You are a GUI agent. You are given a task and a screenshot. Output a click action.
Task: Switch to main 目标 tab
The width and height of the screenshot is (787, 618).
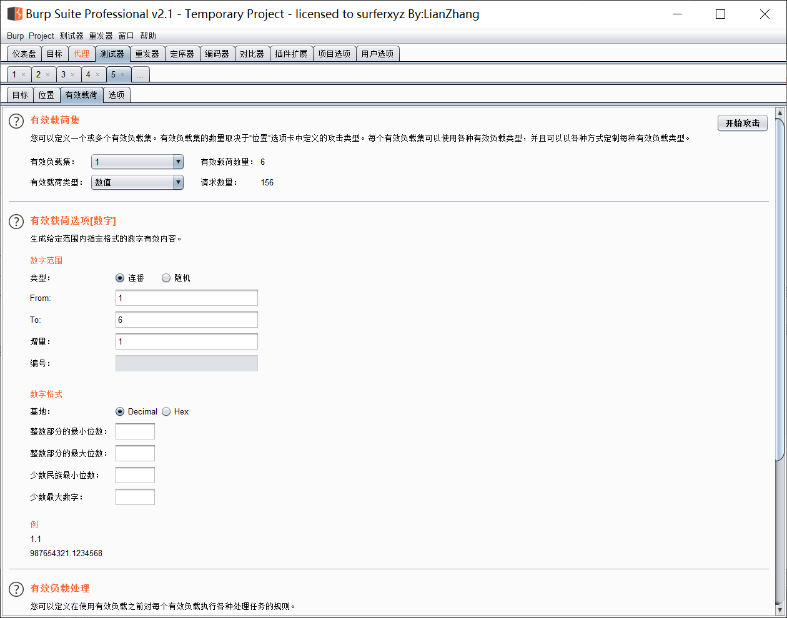click(54, 54)
